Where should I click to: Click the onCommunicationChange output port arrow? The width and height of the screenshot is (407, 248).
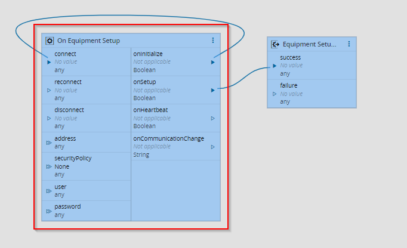213,147
